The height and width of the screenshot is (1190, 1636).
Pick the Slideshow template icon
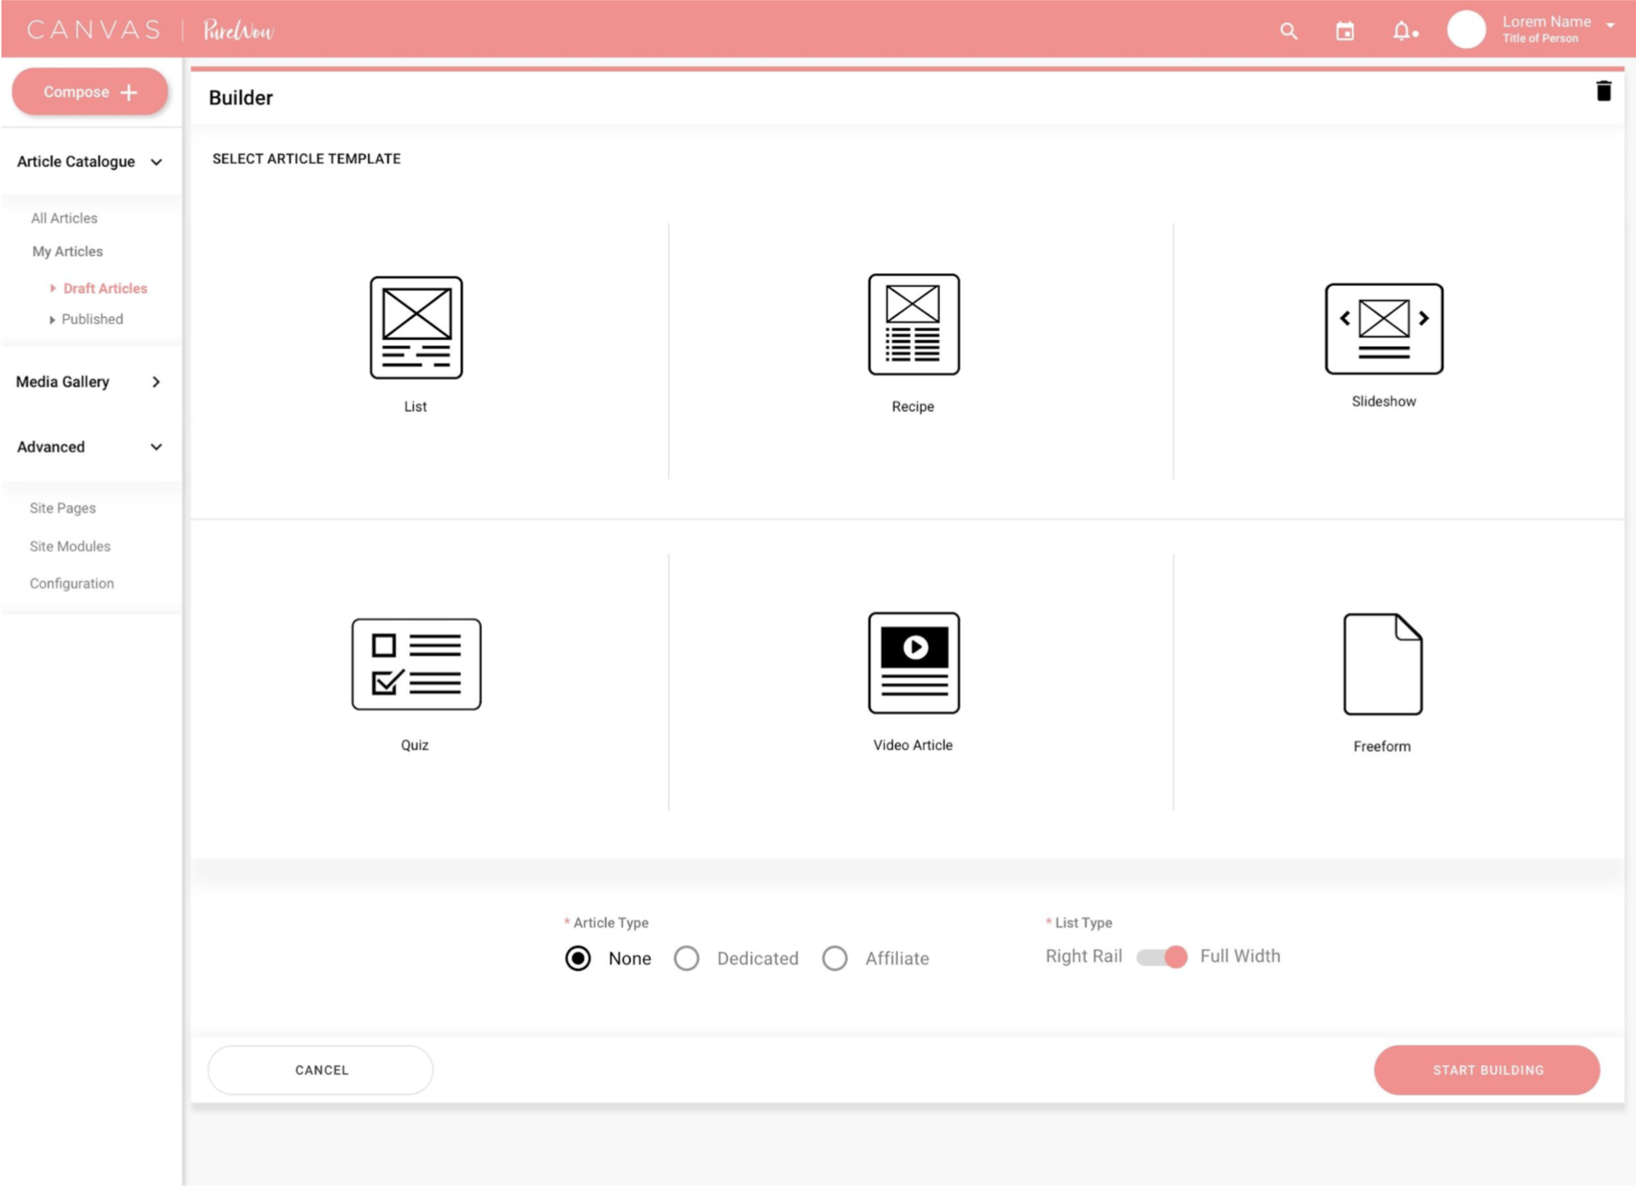click(x=1383, y=329)
